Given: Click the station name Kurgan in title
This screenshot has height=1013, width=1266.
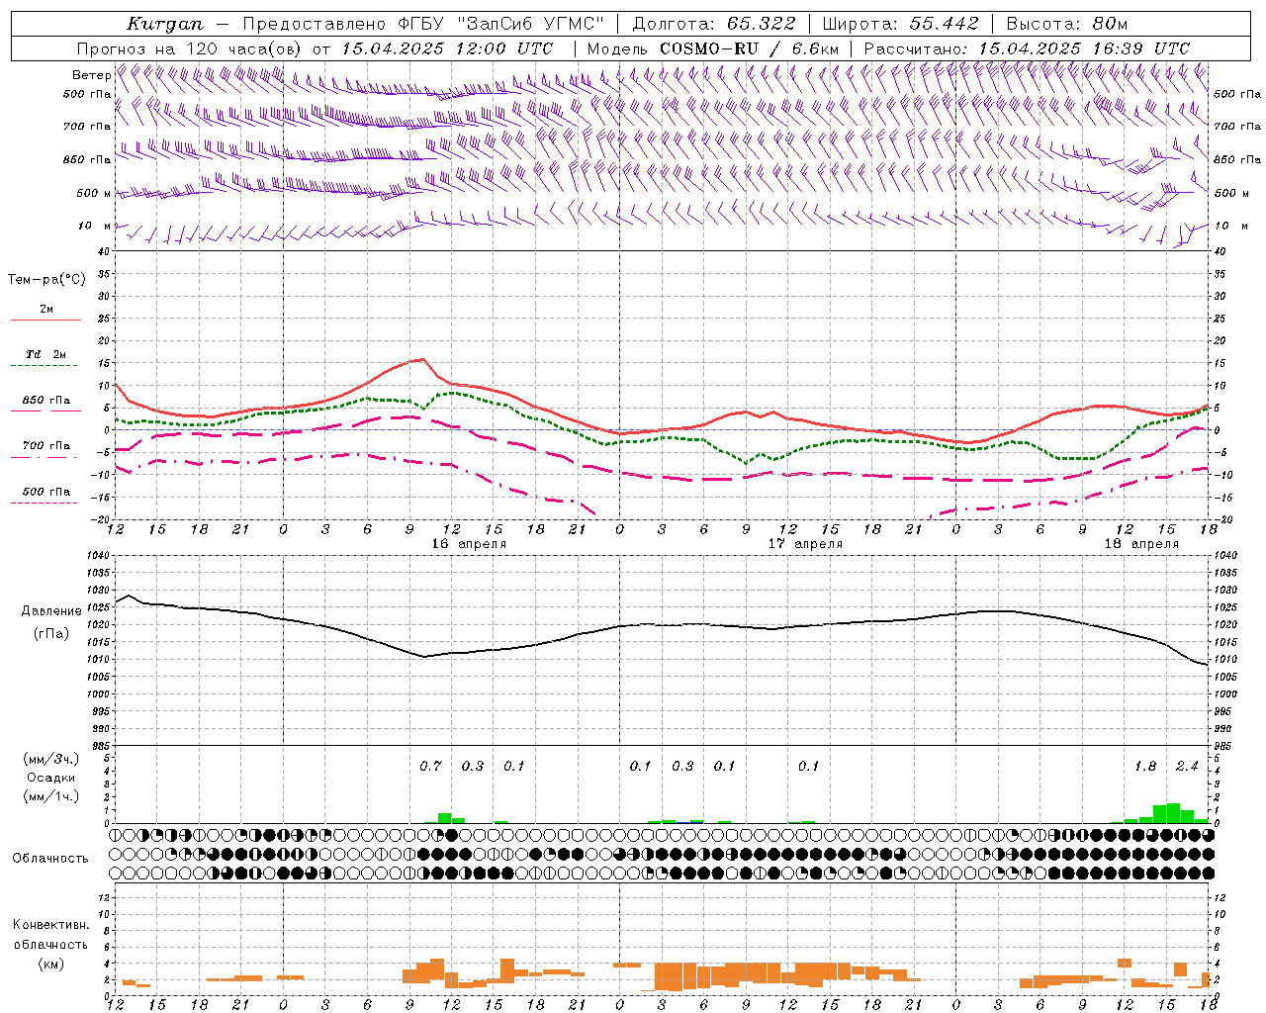Looking at the screenshot, I should [165, 24].
